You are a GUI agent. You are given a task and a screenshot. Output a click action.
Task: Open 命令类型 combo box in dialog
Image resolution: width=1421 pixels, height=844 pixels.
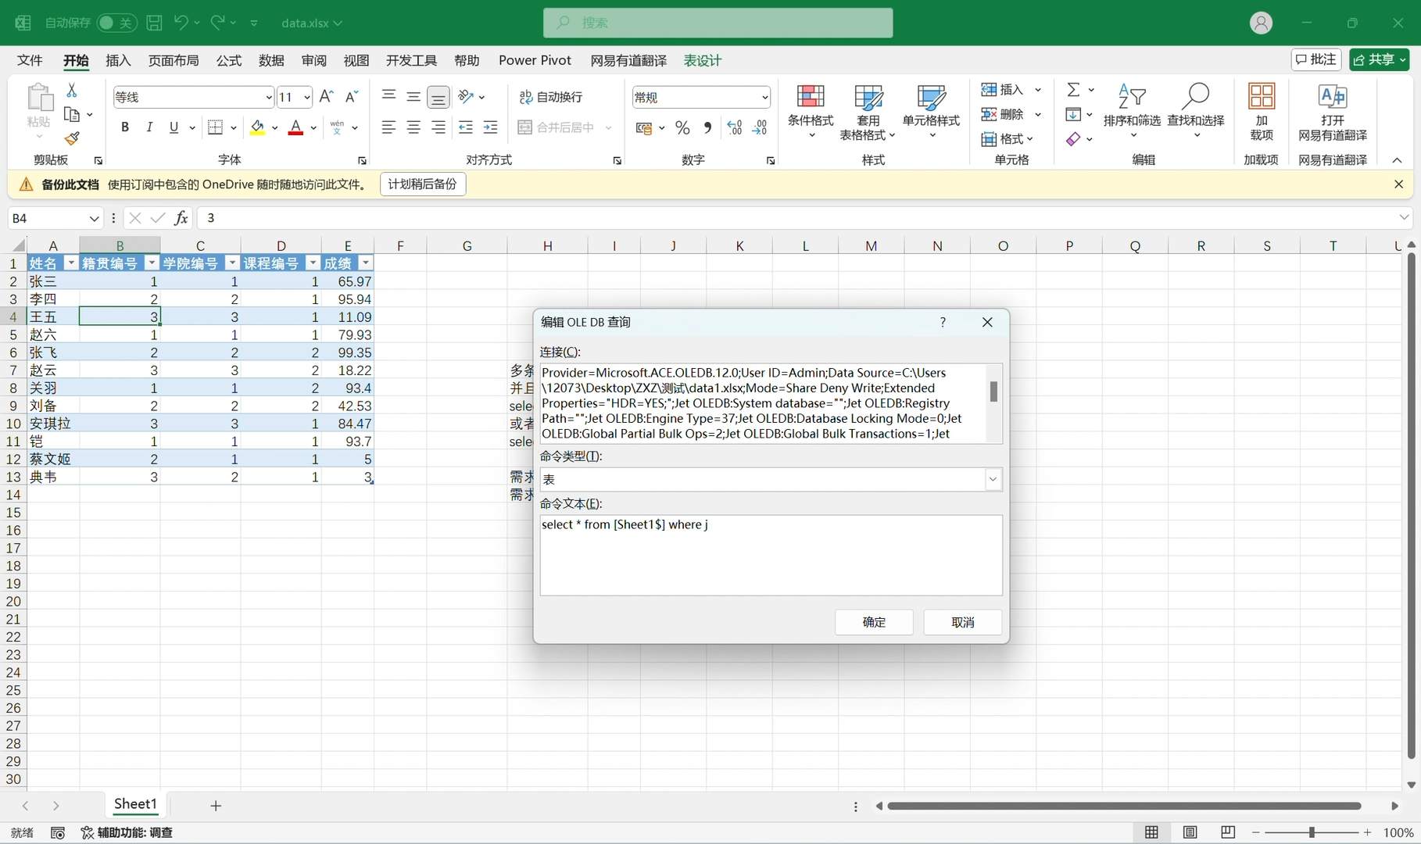[771, 479]
